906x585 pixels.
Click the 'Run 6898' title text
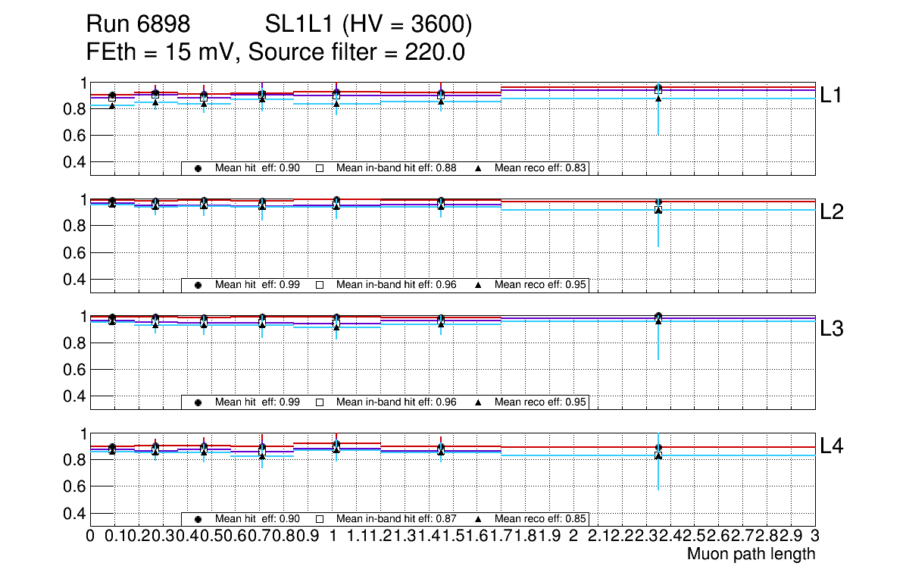click(137, 25)
